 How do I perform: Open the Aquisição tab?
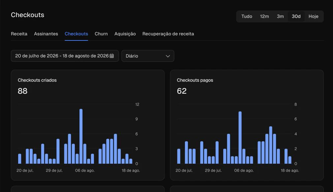tap(125, 34)
